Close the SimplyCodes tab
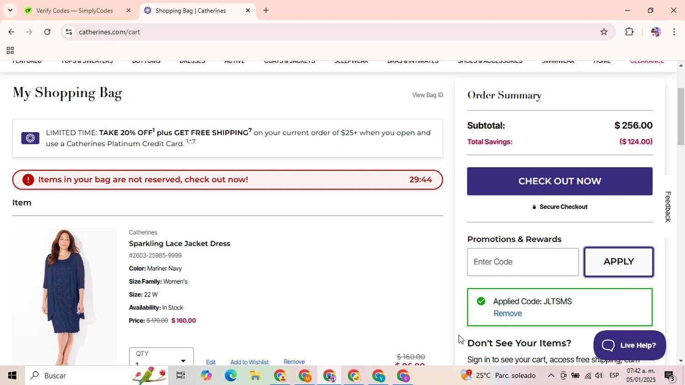The height and width of the screenshot is (385, 685). tap(128, 11)
